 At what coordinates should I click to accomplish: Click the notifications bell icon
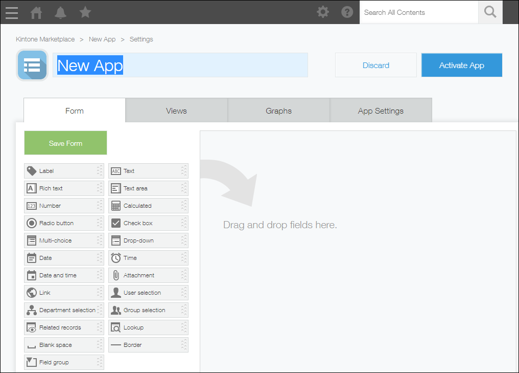point(61,12)
